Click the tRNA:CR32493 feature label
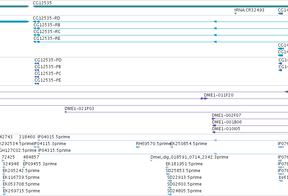Viewport: 288px width, 196px height. pyautogui.click(x=249, y=10)
